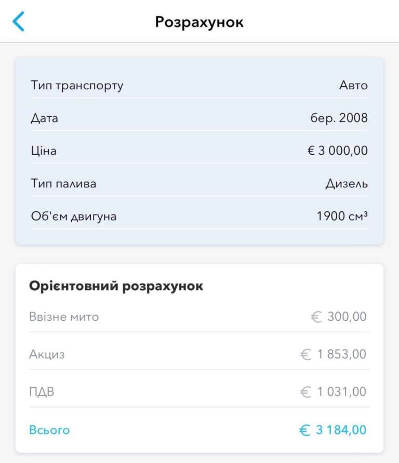Screen dimensions: 399x463
Task: Select the Розрахунок page title
Action: pos(199,22)
